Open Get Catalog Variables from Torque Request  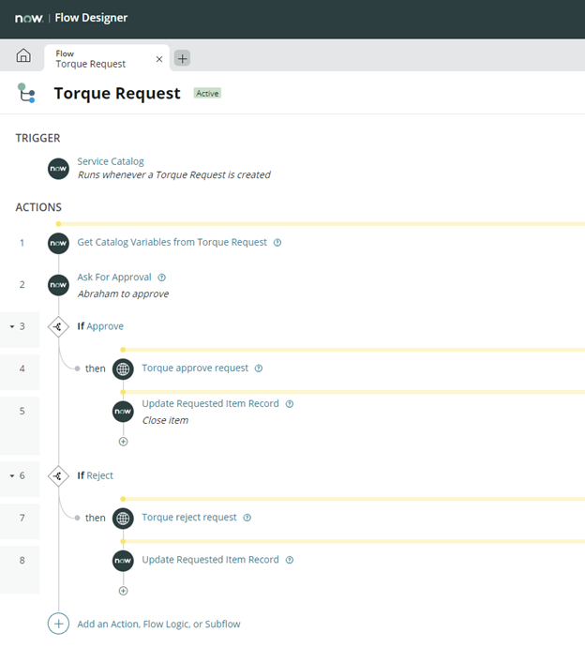click(x=172, y=242)
